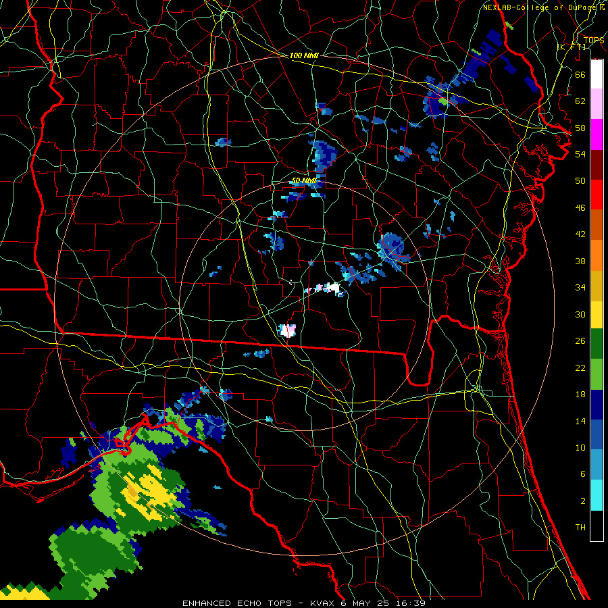Click the 10 legend value

[x=580, y=447]
